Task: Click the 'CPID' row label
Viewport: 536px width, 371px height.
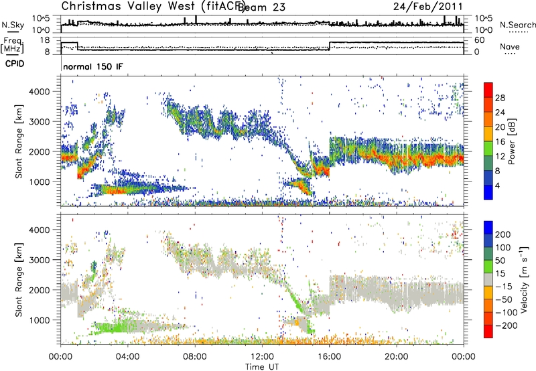Action: (x=15, y=64)
